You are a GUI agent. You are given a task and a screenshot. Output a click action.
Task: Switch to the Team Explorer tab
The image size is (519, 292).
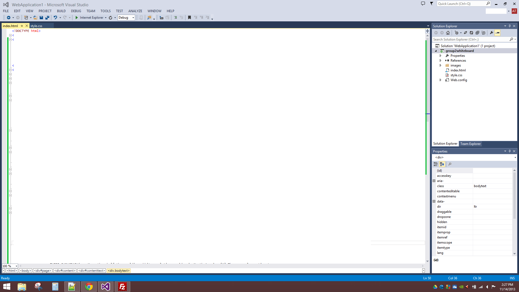point(470,144)
